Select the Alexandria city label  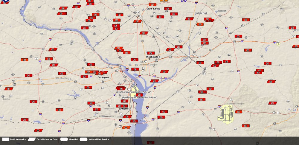click(x=125, y=109)
